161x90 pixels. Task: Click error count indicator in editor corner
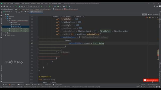[147, 17]
